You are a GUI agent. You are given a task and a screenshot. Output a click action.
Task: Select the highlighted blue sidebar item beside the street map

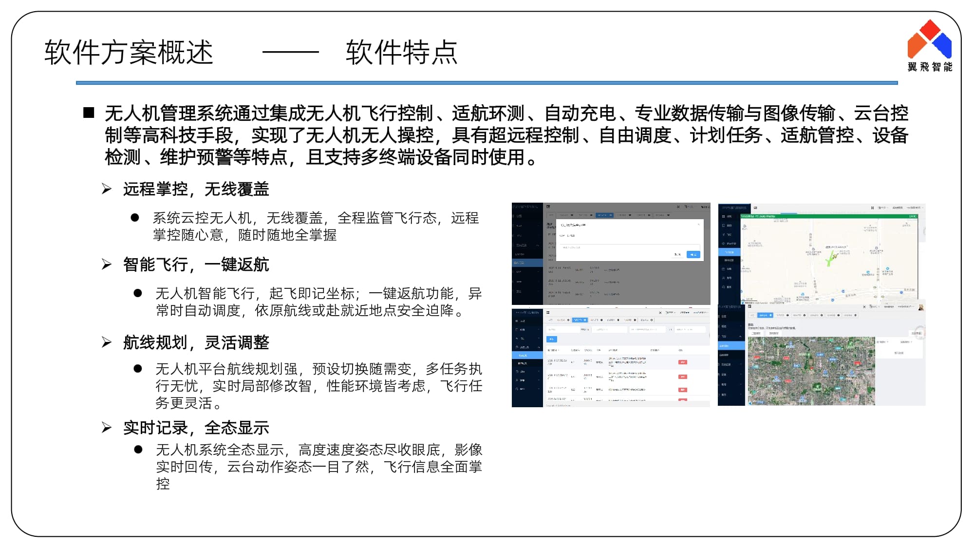(x=729, y=252)
